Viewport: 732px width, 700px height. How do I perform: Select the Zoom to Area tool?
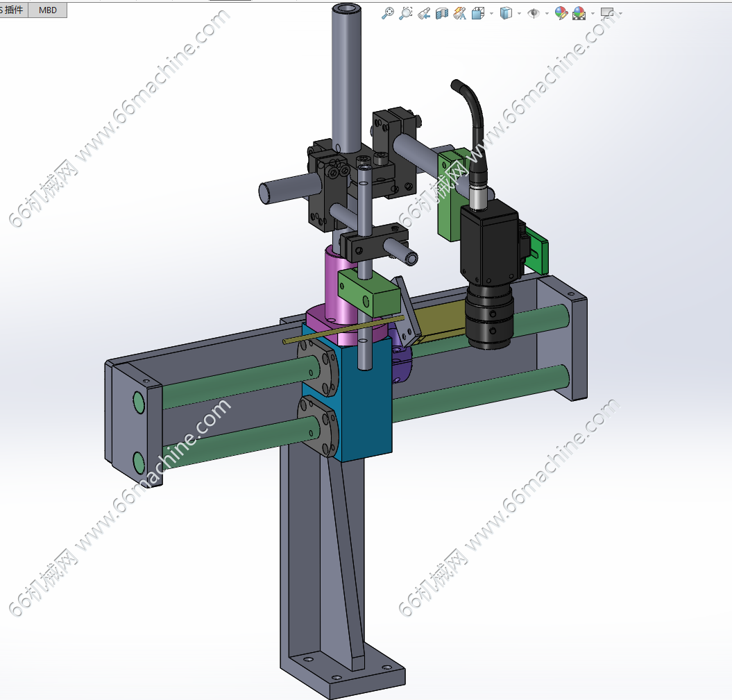coord(406,13)
